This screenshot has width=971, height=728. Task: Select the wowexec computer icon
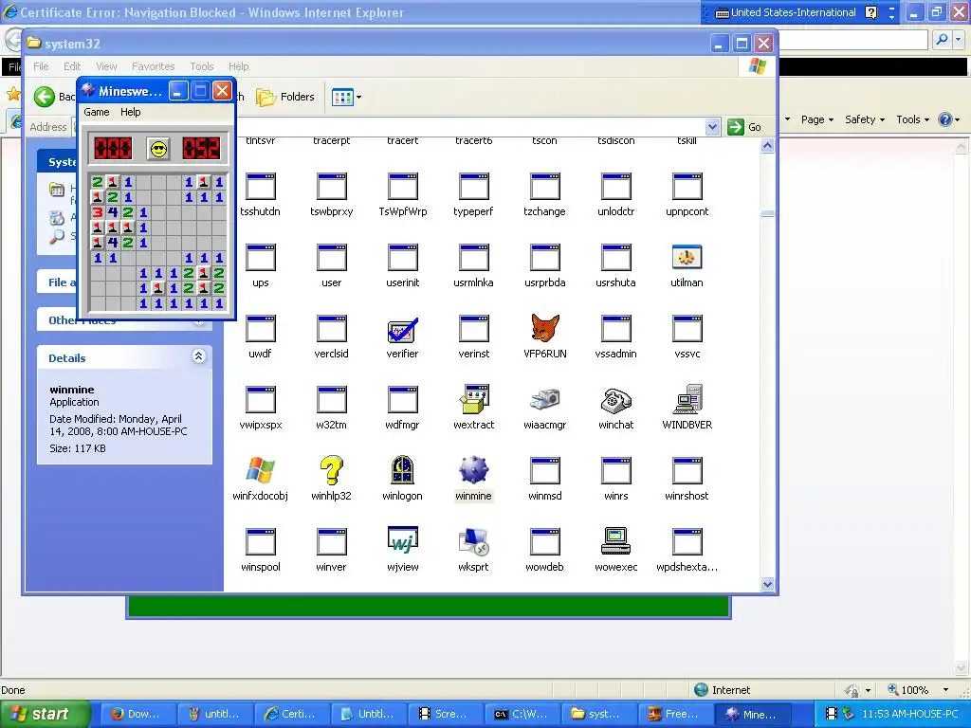click(616, 541)
